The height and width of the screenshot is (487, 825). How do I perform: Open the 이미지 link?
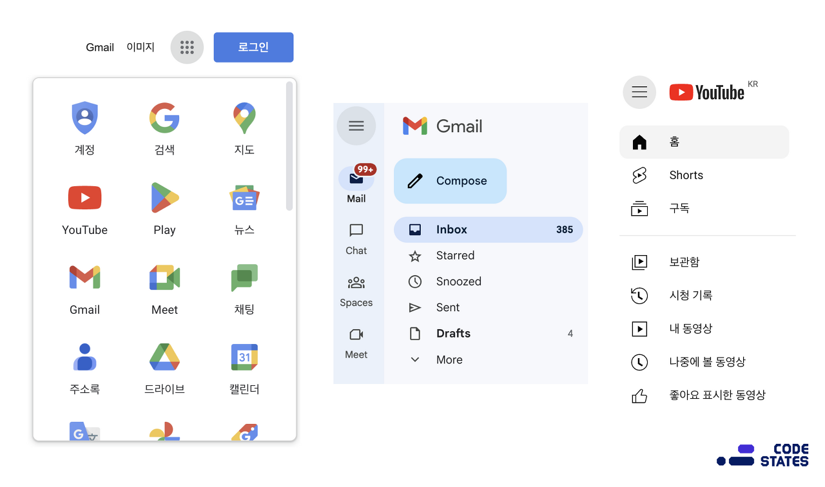pyautogui.click(x=141, y=47)
